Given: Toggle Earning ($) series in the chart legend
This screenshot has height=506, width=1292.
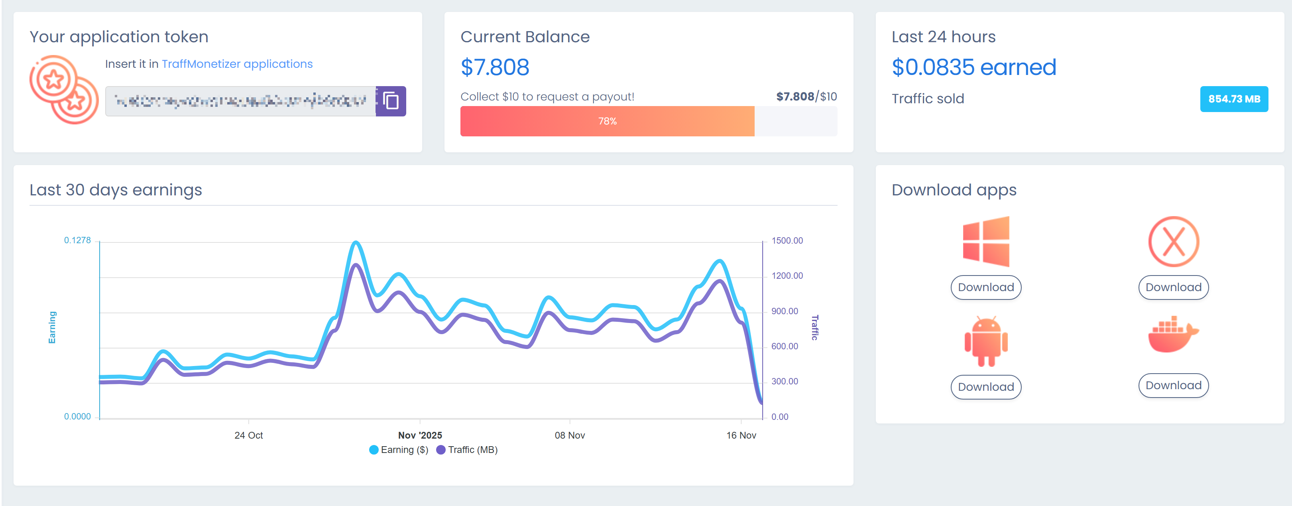Looking at the screenshot, I should [399, 450].
